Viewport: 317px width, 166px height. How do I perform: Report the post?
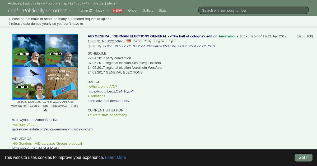click(x=172, y=41)
